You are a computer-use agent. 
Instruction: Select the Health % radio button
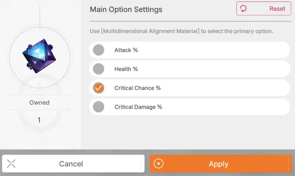click(x=99, y=69)
